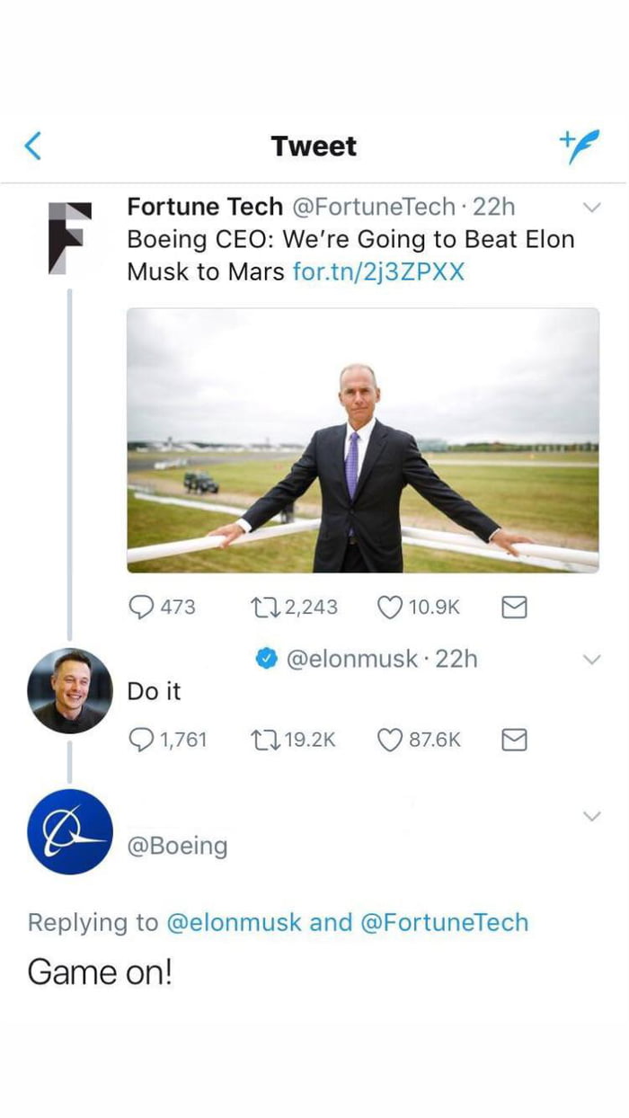
Task: Open options chevron on Boeing tweet
Action: coord(591,816)
